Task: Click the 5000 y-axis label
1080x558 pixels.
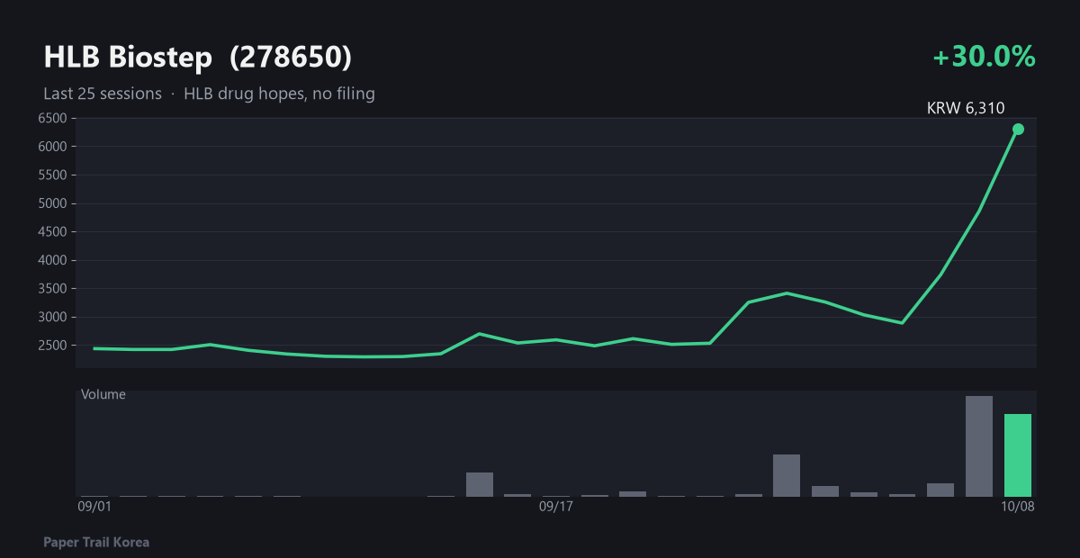Action: point(53,203)
